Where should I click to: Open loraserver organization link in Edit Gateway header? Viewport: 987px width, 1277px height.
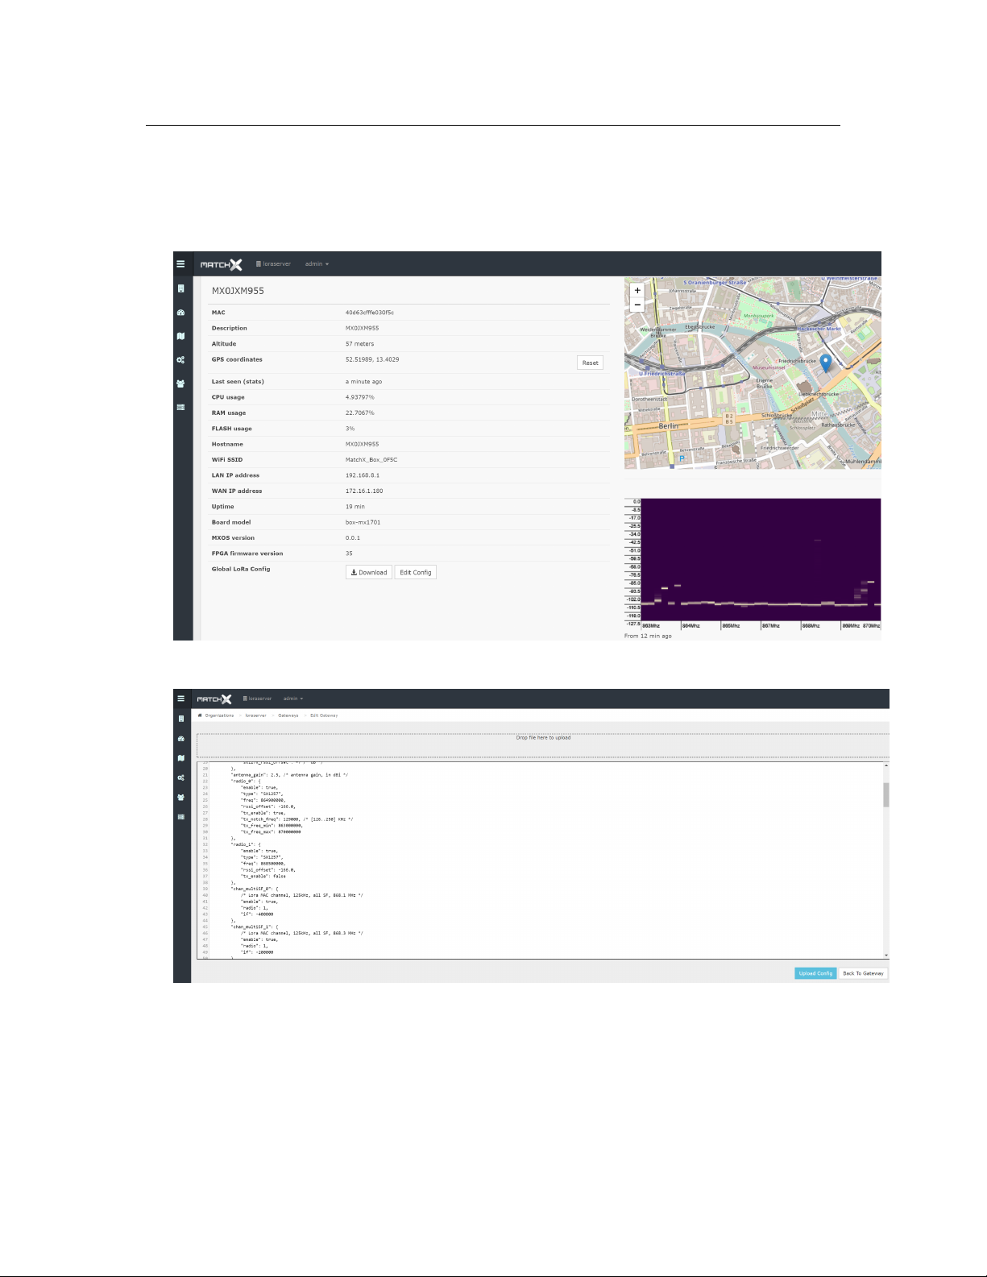(x=257, y=699)
